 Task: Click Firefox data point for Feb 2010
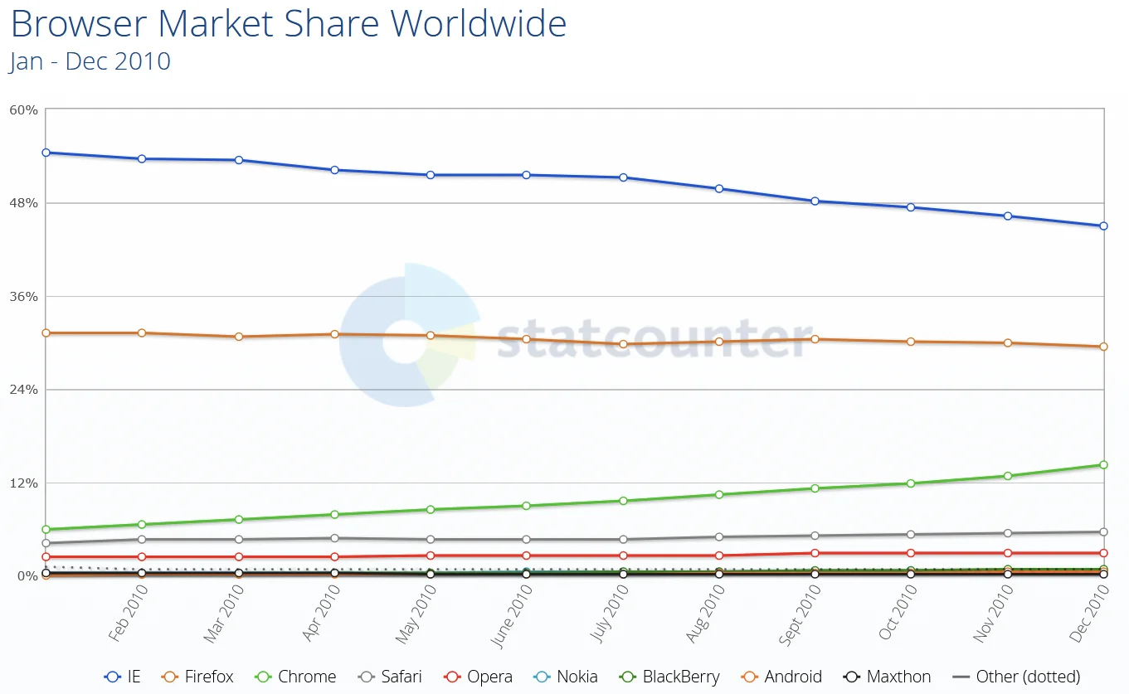(x=142, y=333)
